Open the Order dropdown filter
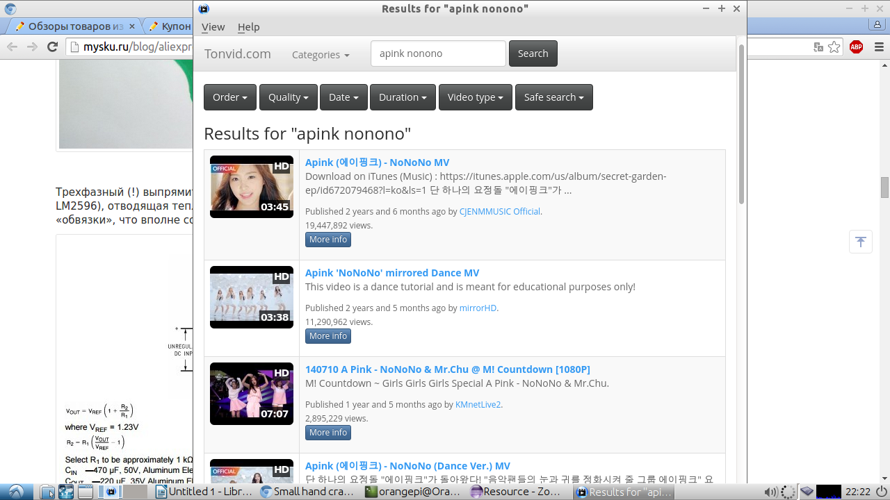 click(x=230, y=97)
